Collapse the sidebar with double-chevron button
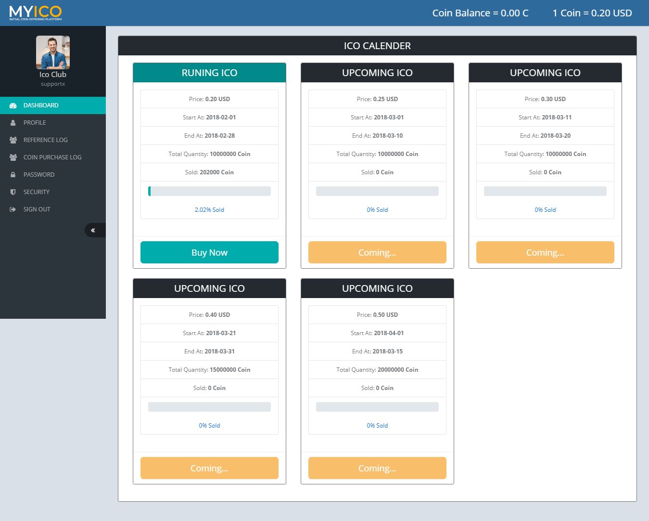This screenshot has width=649, height=521. [x=93, y=230]
